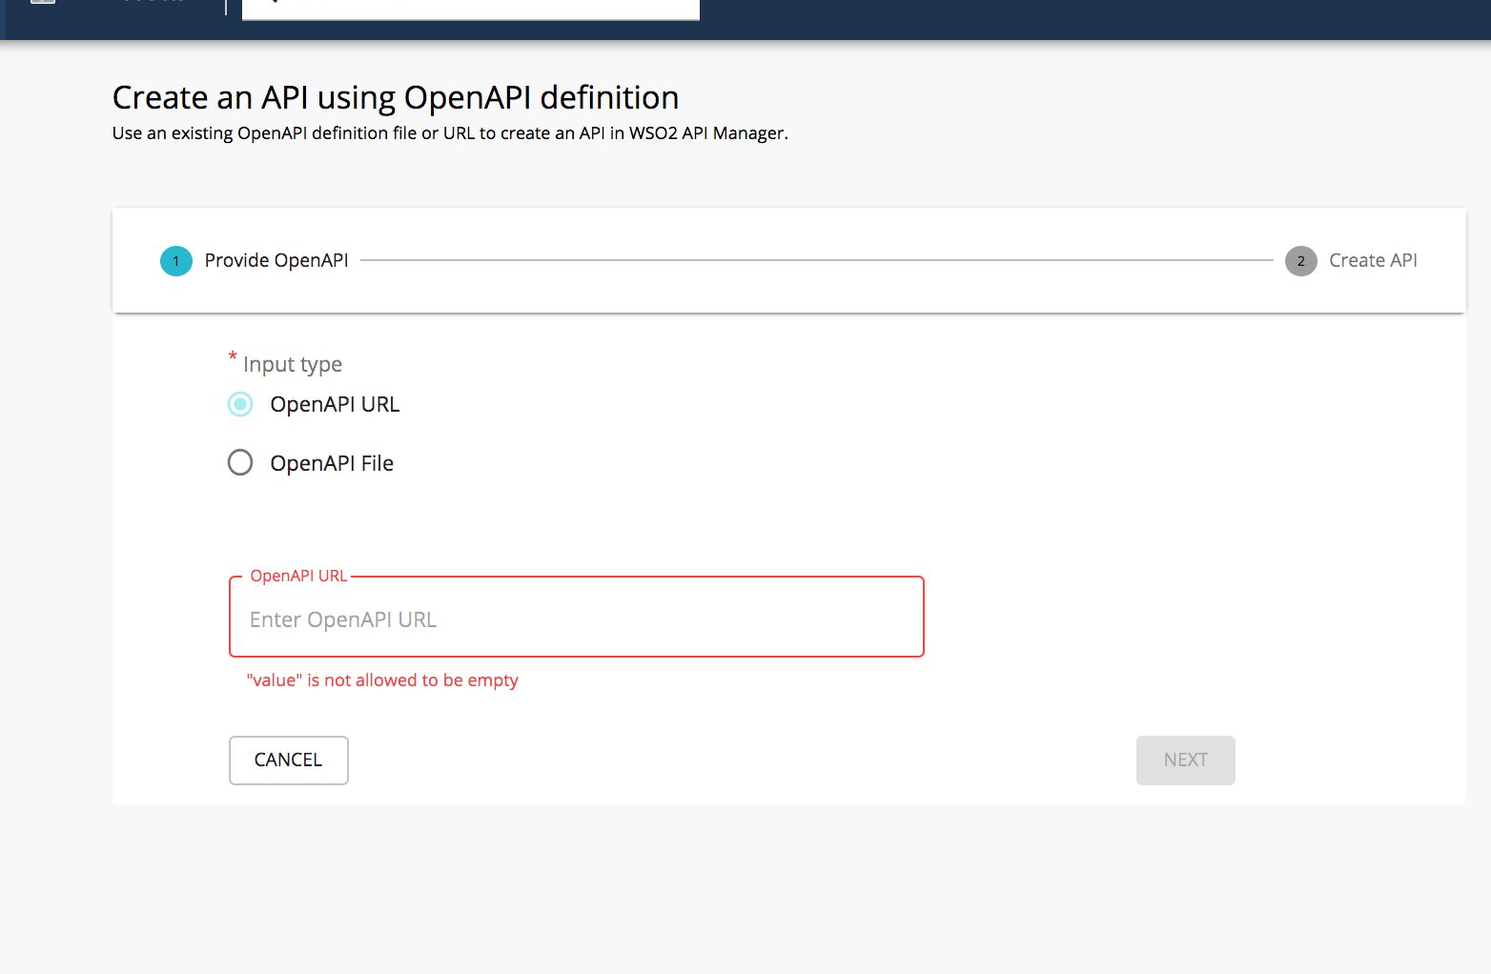
Task: Click the Provide OpenAPI step label
Action: coord(276,260)
